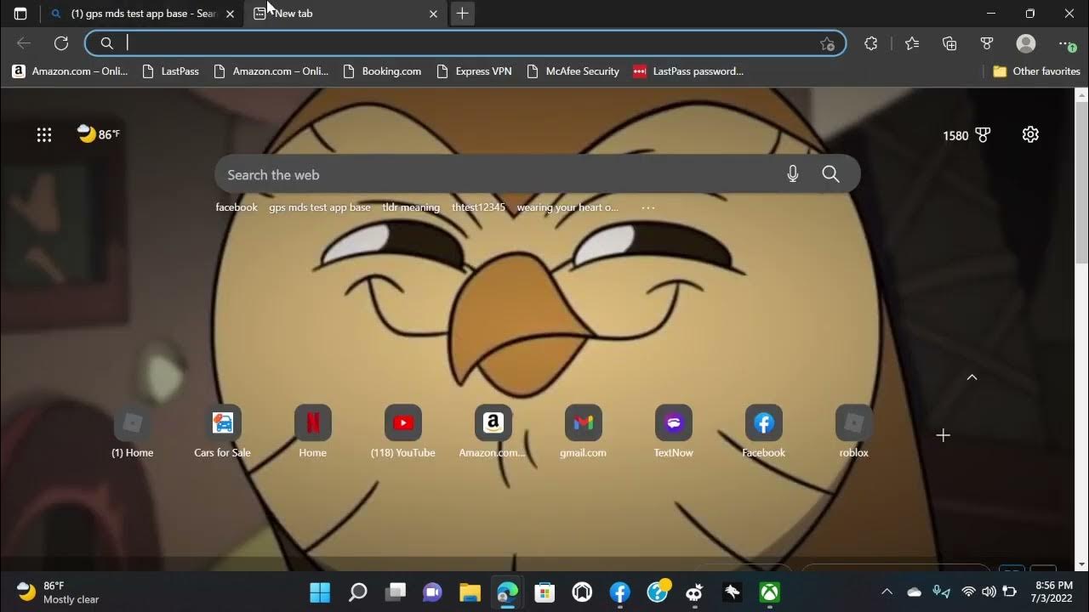Open the TextNow quick link
The height and width of the screenshot is (612, 1089).
[x=674, y=432]
